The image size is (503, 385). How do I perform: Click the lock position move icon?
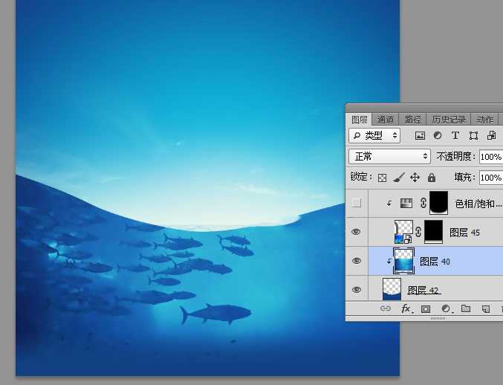415,178
